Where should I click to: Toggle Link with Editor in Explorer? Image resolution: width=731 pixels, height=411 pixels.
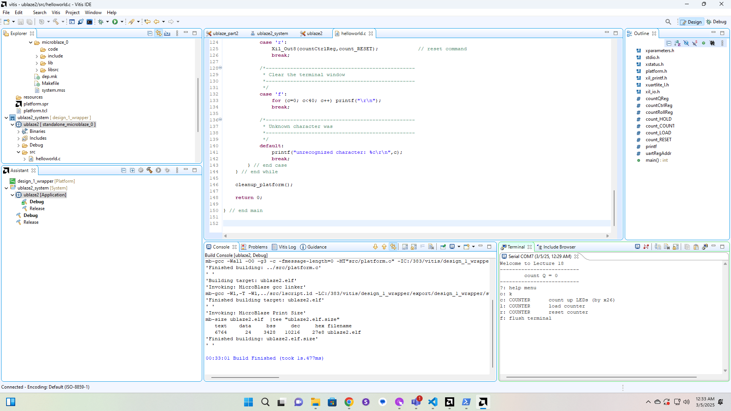click(158, 33)
